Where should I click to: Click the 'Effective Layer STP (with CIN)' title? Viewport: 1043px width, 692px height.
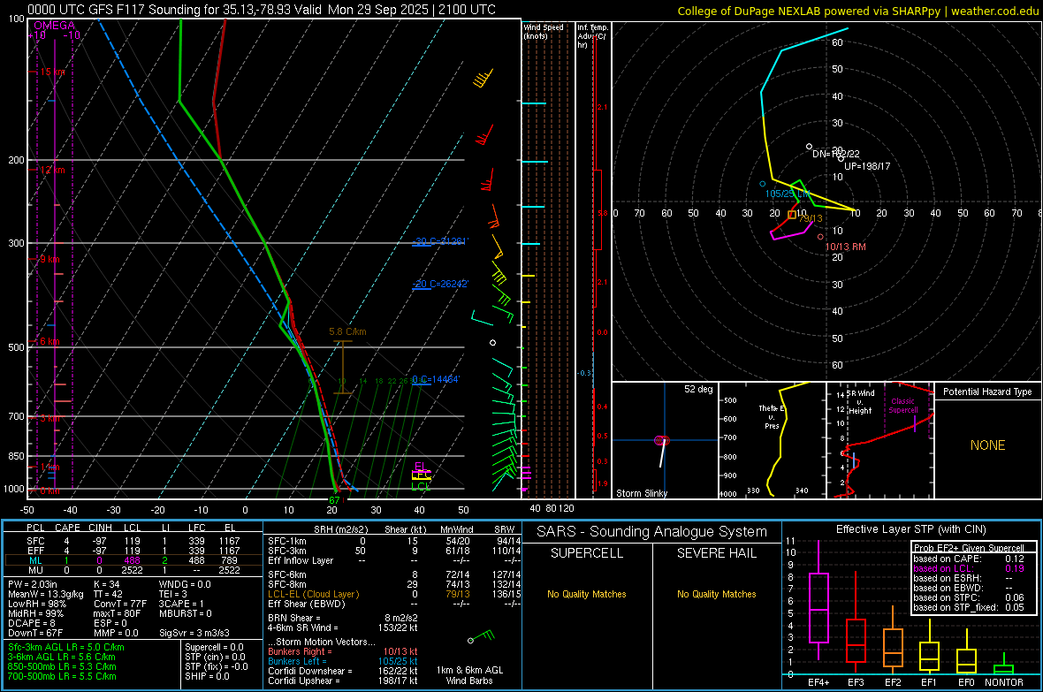(x=910, y=529)
